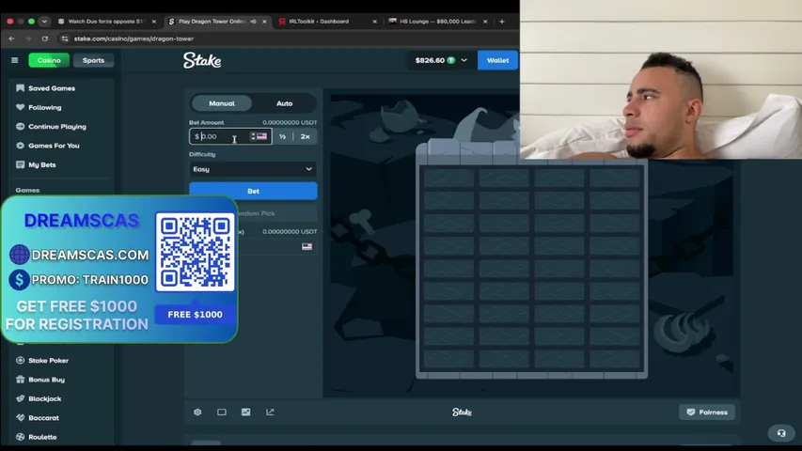This screenshot has height=451, width=802.
Task: Open Fairness panel
Action: (707, 412)
